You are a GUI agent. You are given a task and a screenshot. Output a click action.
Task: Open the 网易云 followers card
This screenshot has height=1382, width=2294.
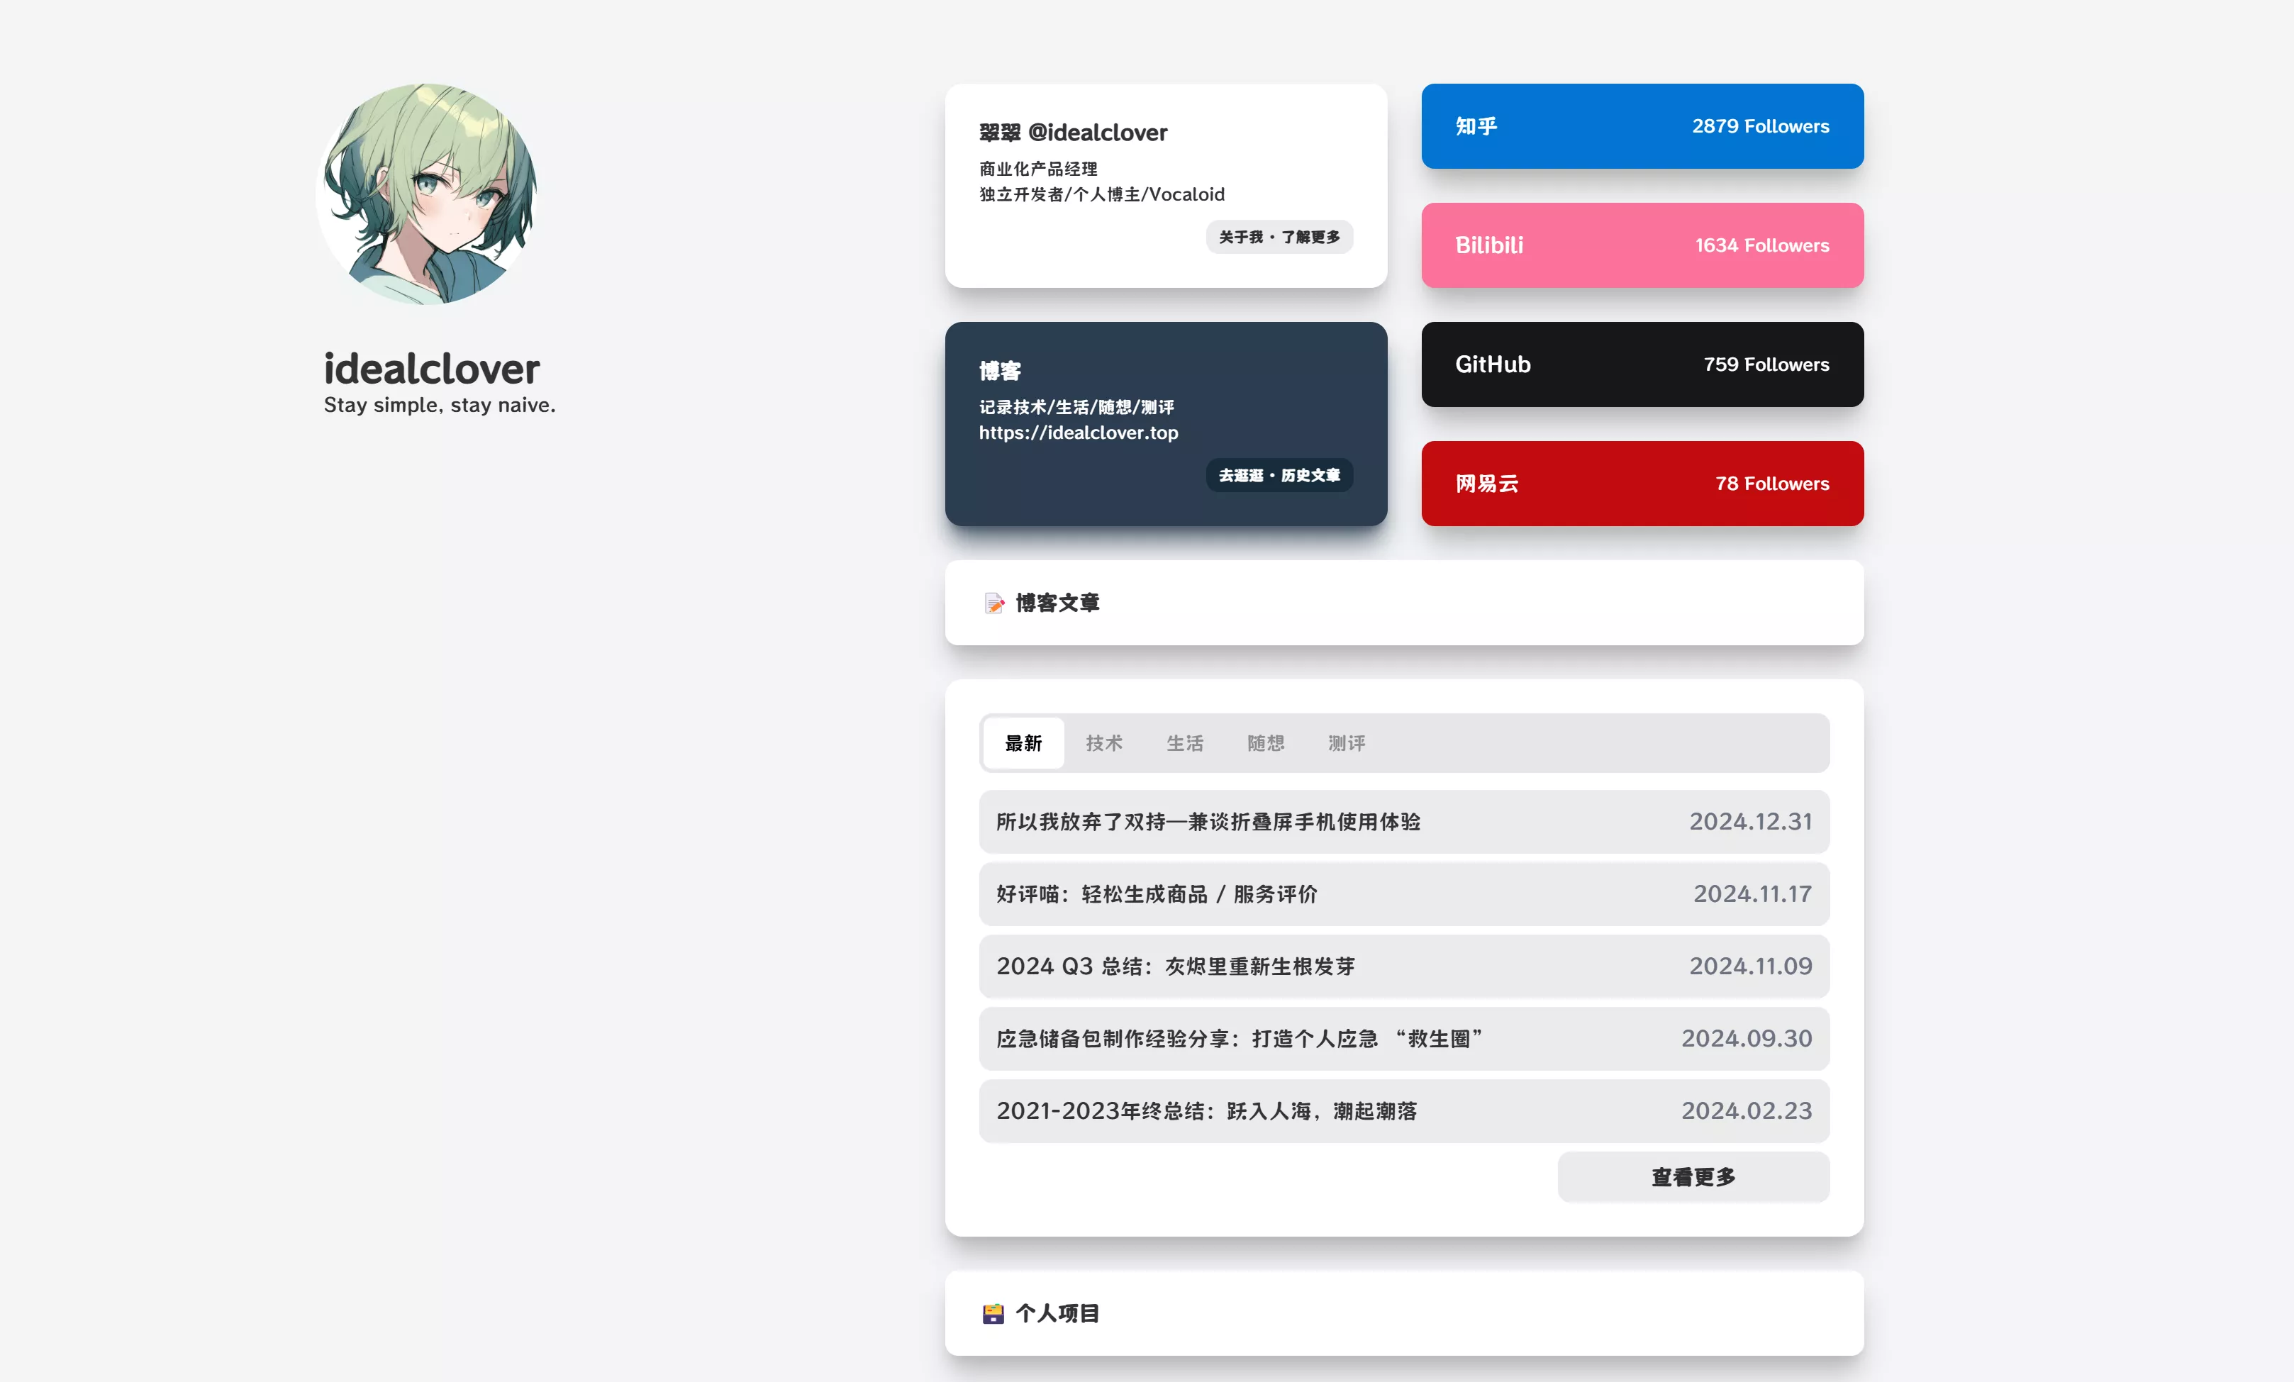pyautogui.click(x=1642, y=484)
